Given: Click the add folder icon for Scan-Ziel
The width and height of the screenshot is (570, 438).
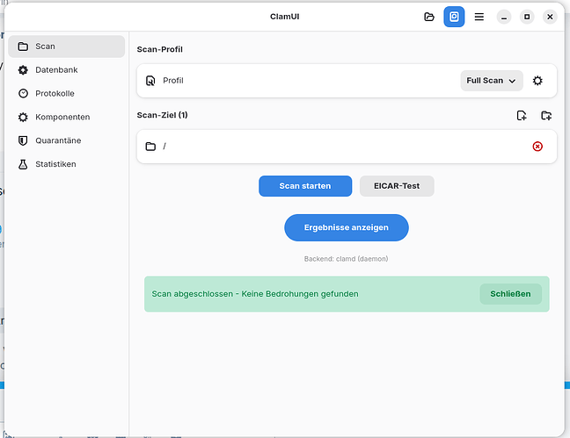Looking at the screenshot, I should 546,115.
